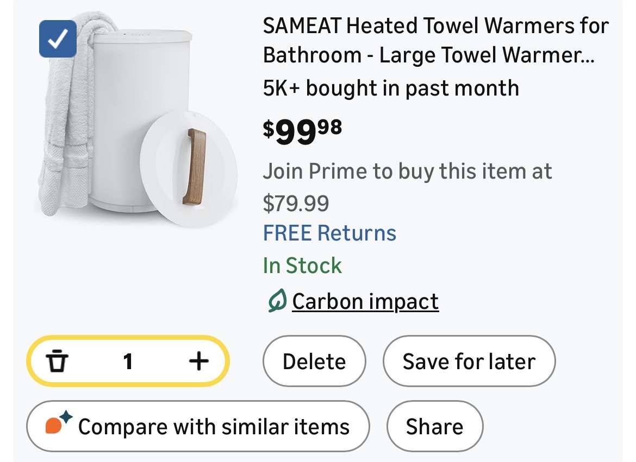Screen dimensions: 636x462
Task: Click Save for later button
Action: [x=469, y=362]
